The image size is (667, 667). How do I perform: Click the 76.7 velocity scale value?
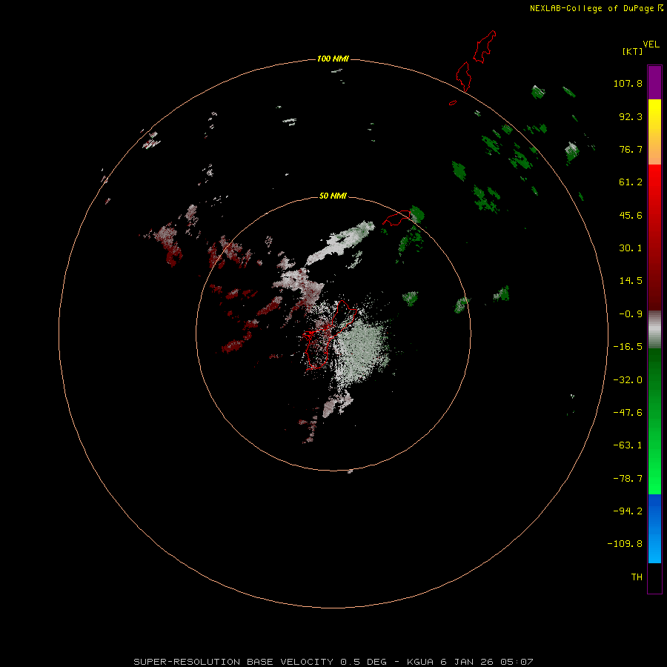coord(631,149)
